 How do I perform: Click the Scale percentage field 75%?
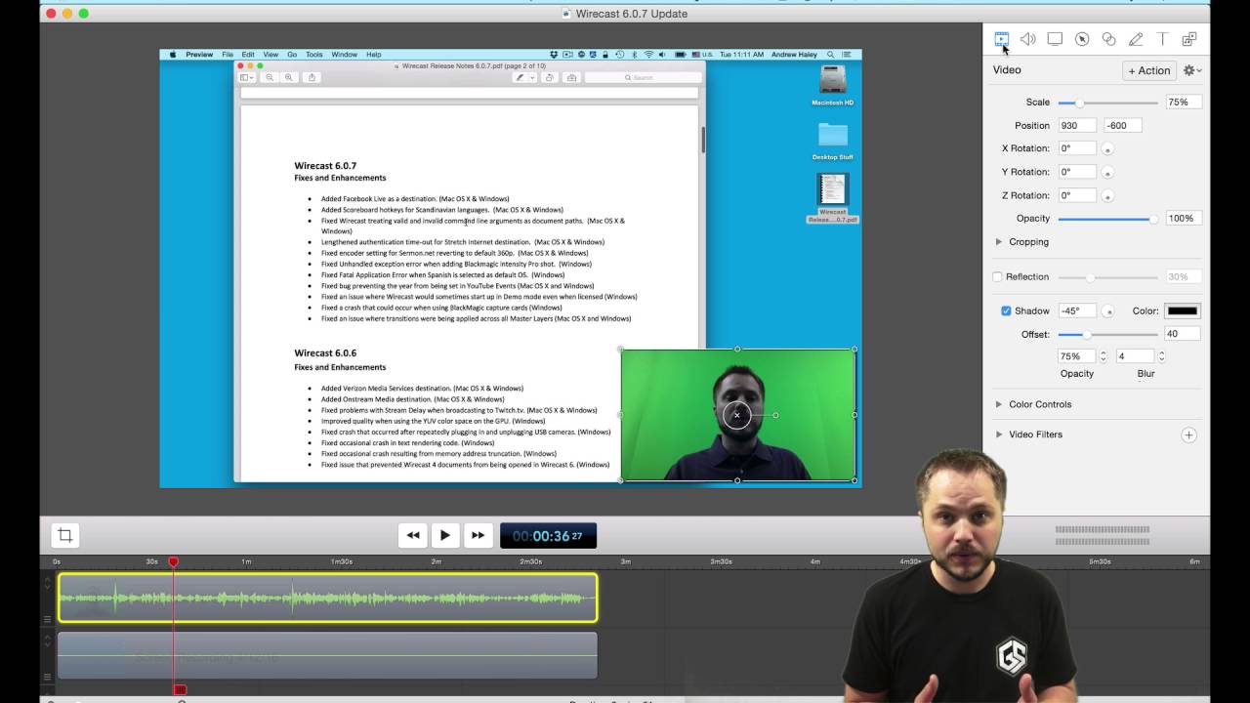point(1184,103)
